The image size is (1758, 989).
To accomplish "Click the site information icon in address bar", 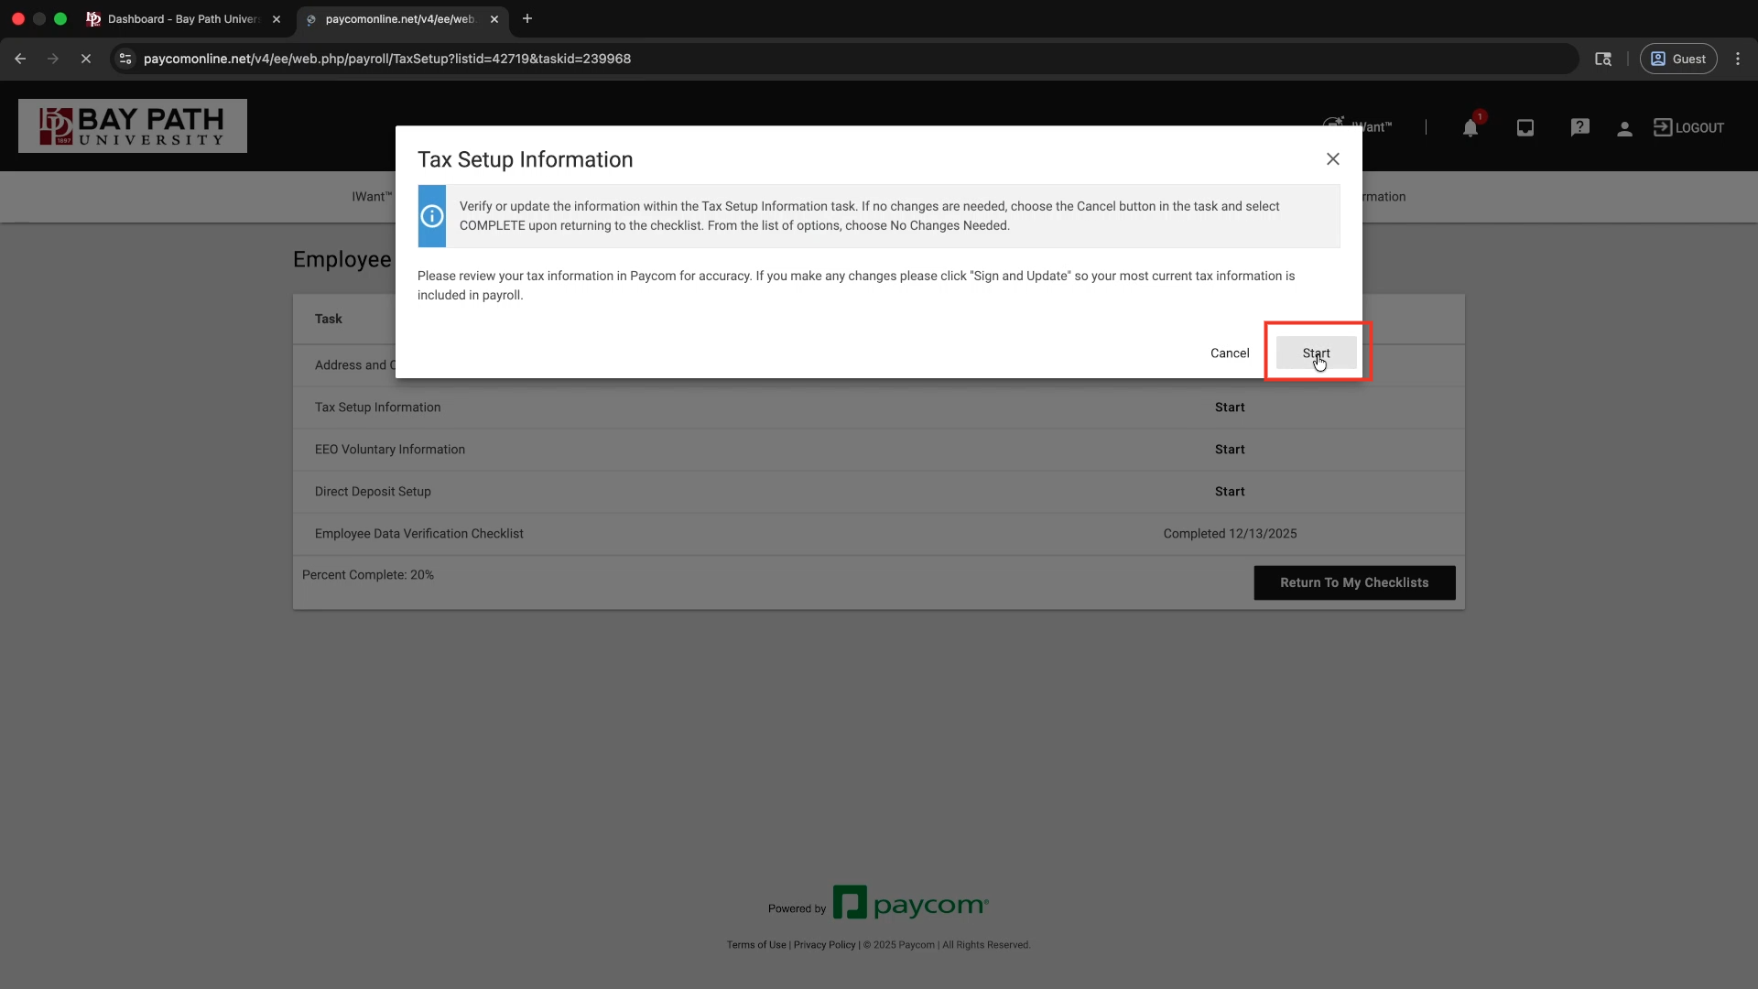I will [126, 59].
